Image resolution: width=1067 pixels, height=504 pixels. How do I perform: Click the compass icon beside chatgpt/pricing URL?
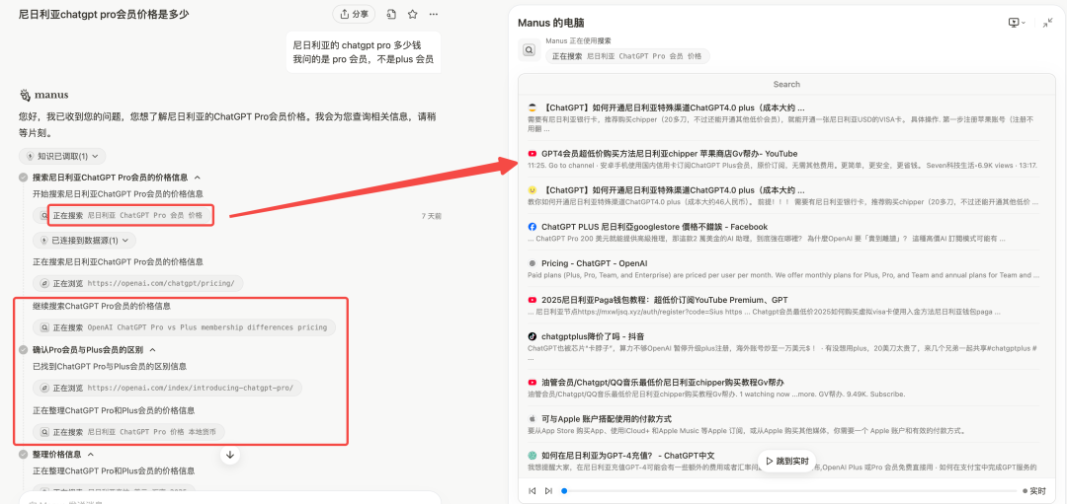coord(44,283)
